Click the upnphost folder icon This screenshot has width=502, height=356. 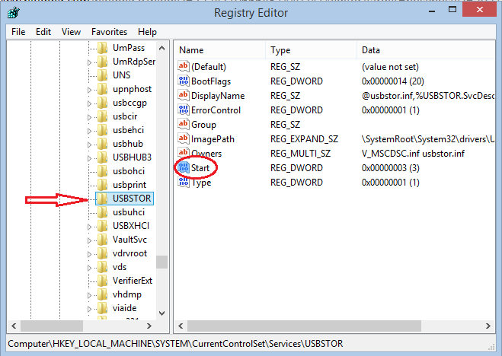pyautogui.click(x=102, y=89)
